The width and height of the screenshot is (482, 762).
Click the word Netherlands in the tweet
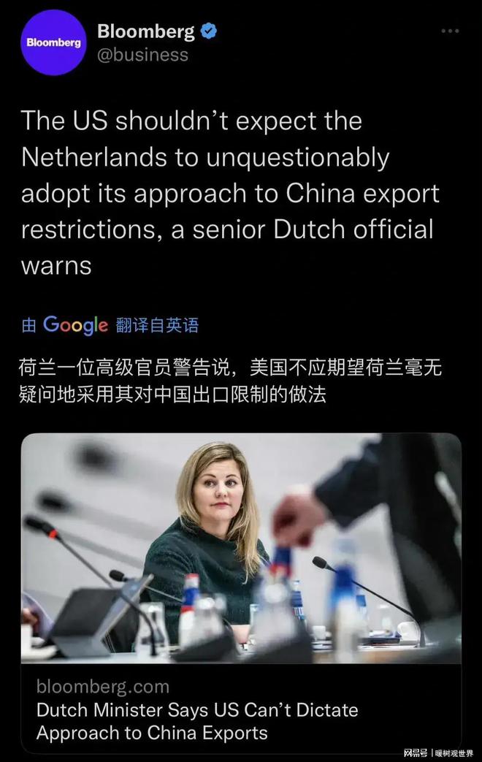pos(93,158)
